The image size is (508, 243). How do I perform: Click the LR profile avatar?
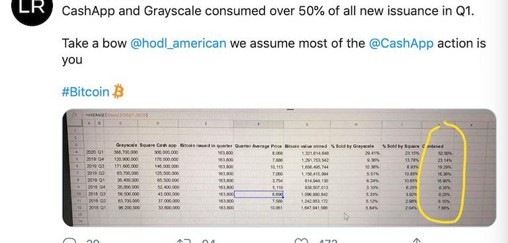tap(32, 10)
